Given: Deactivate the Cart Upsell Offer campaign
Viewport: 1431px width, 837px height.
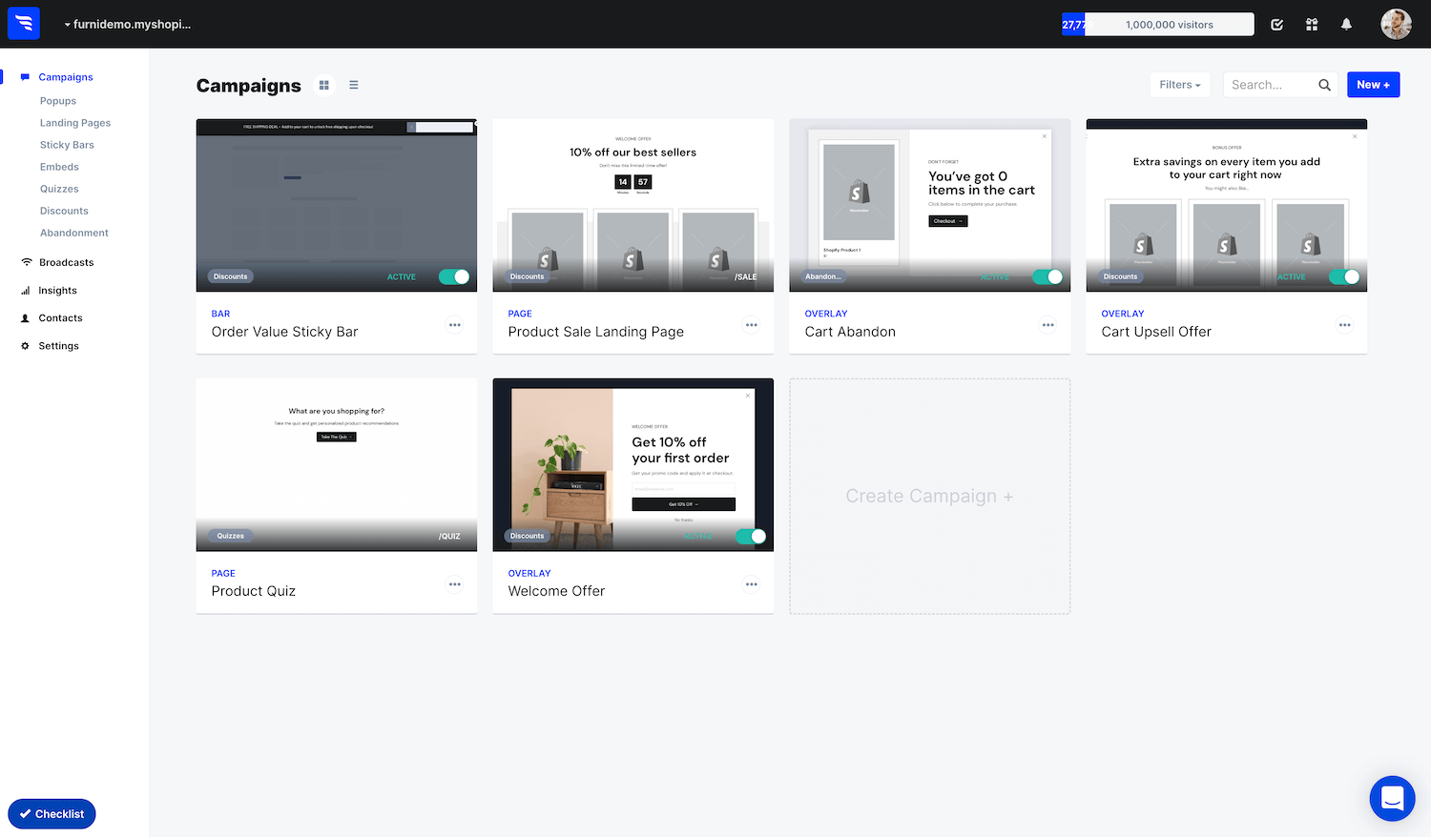Looking at the screenshot, I should 1344,276.
